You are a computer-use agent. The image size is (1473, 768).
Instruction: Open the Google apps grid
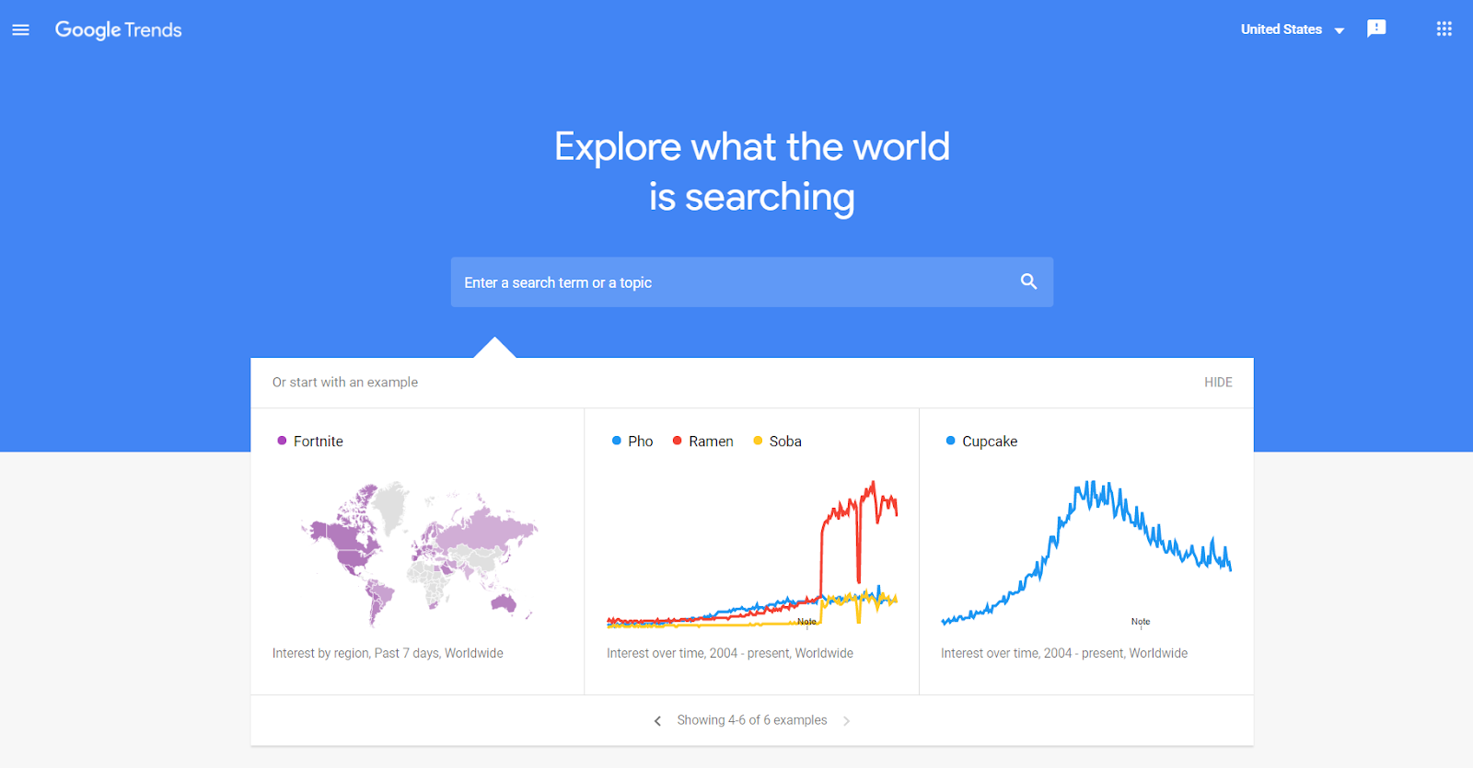tap(1444, 29)
